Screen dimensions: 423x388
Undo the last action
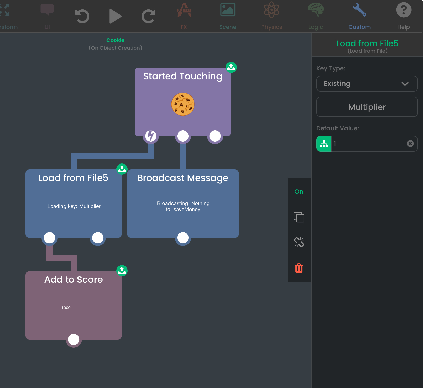(x=82, y=16)
